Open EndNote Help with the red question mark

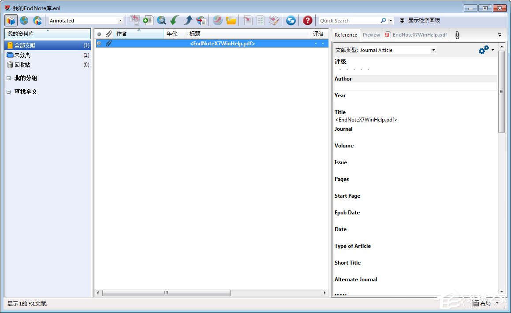307,20
